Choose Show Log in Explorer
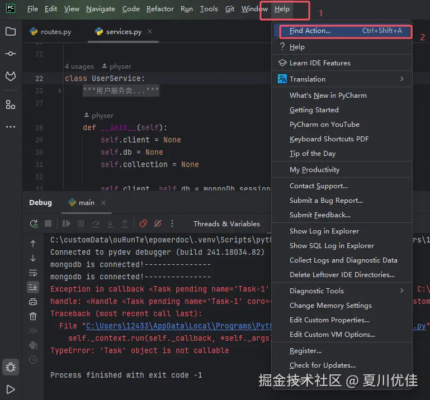Screen dimensions: 430x400 (342, 231)
